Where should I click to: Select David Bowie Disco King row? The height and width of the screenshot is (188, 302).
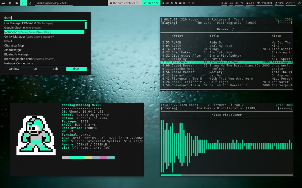tap(226, 65)
